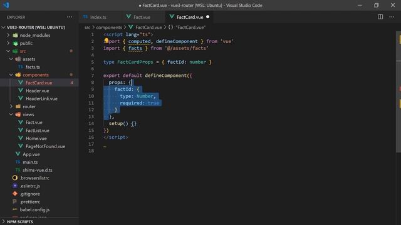The height and width of the screenshot is (225, 401).
Task: Click 'setup()' on line 14
Action: pos(118,124)
